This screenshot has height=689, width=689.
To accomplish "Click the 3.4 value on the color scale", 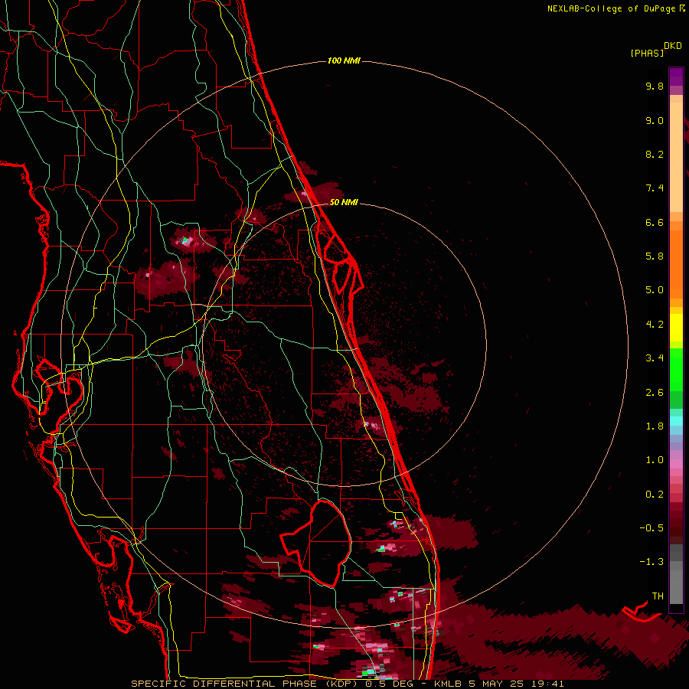I will click(655, 358).
